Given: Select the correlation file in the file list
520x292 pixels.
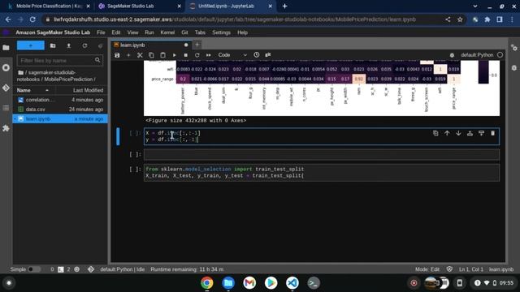Looking at the screenshot, I should (60, 100).
